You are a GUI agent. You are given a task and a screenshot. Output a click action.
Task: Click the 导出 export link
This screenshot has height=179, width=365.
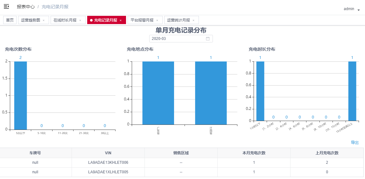tap(354, 143)
